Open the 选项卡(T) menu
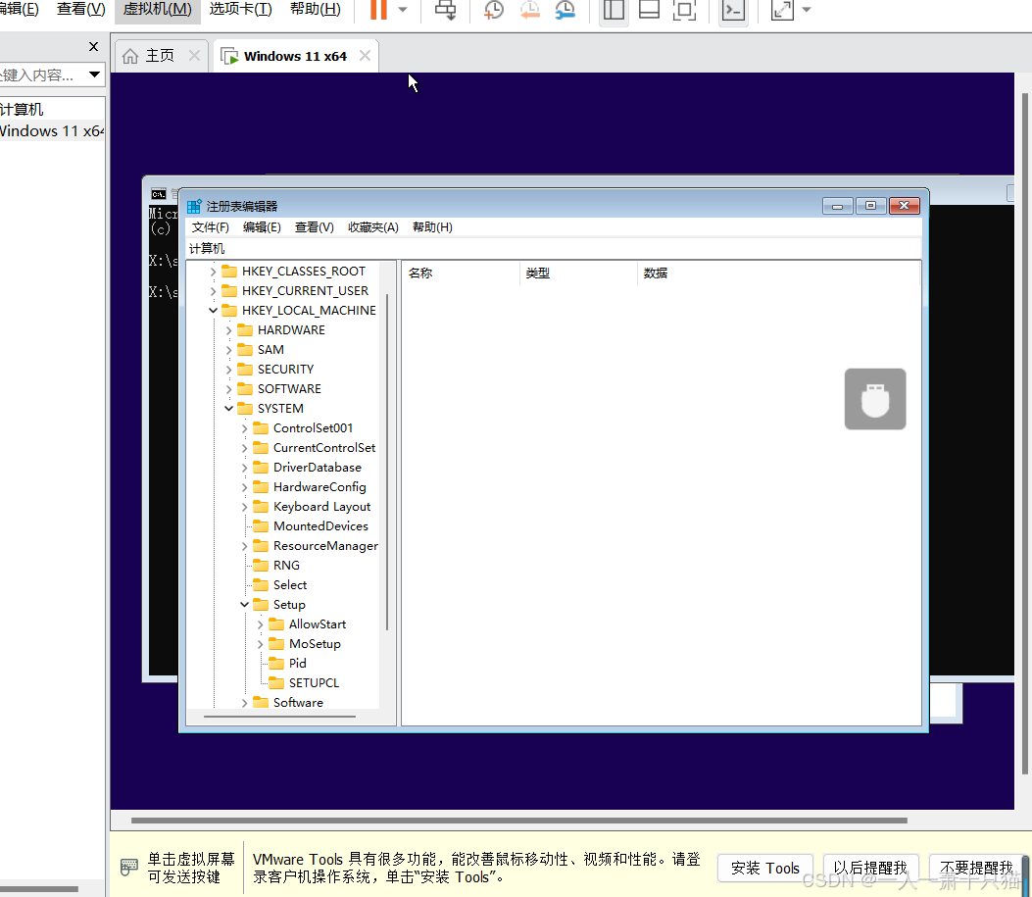The width and height of the screenshot is (1032, 897). click(x=240, y=9)
